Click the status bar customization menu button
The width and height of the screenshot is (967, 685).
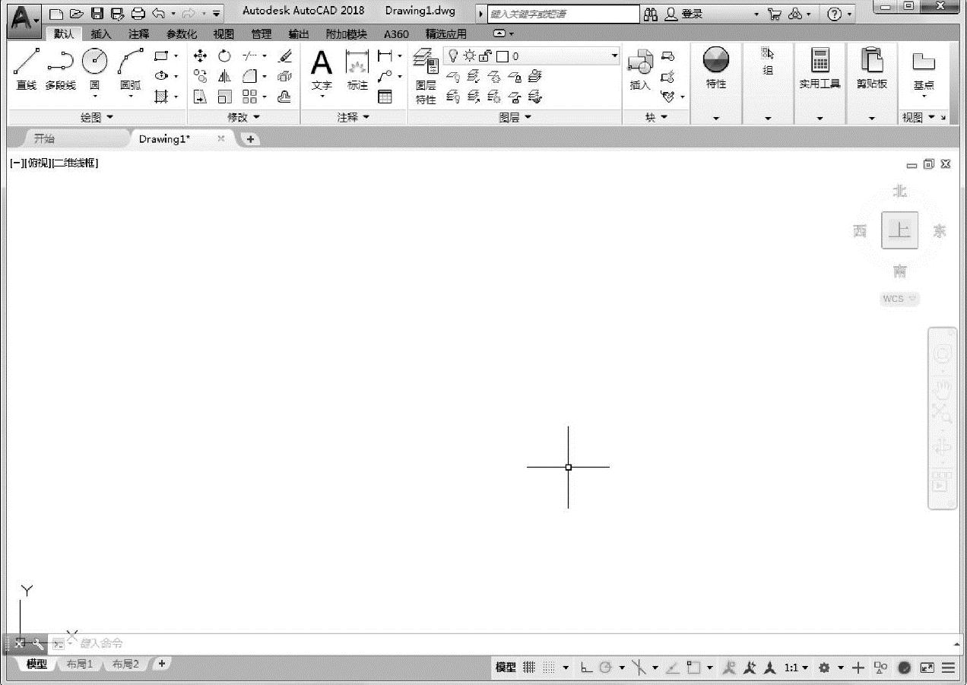click(x=948, y=668)
